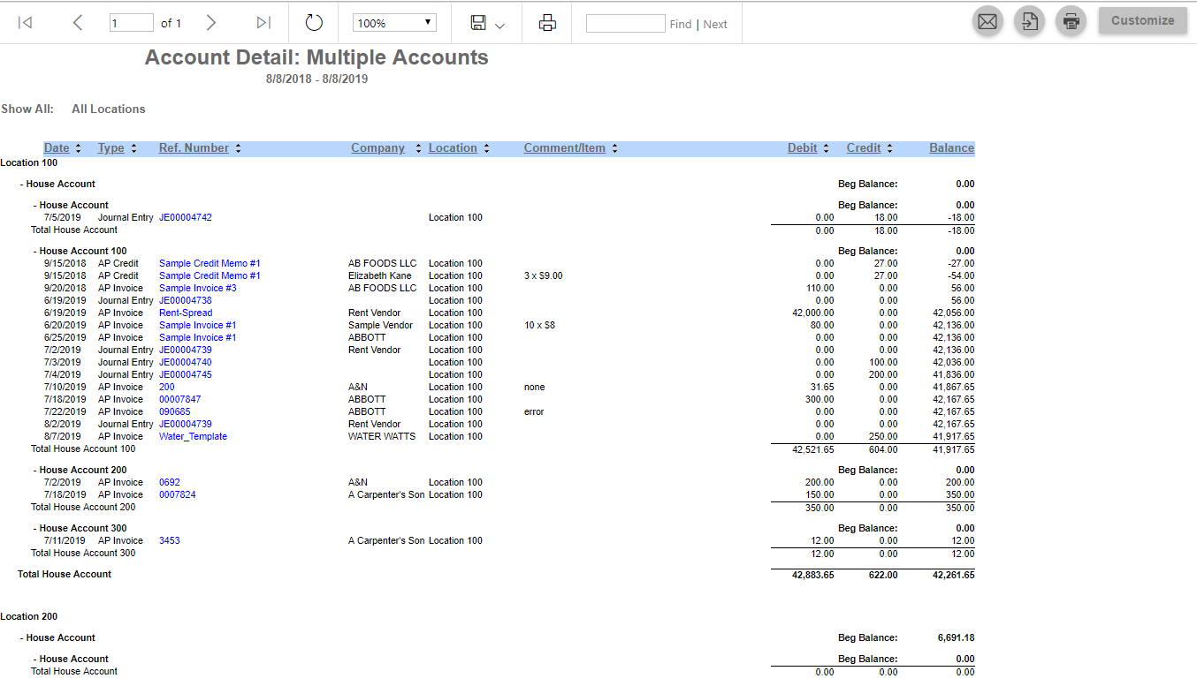
Task: Open the Customize options
Action: click(x=1142, y=19)
